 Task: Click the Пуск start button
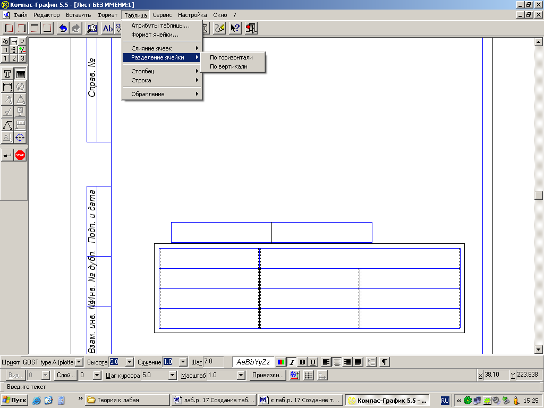point(14,400)
